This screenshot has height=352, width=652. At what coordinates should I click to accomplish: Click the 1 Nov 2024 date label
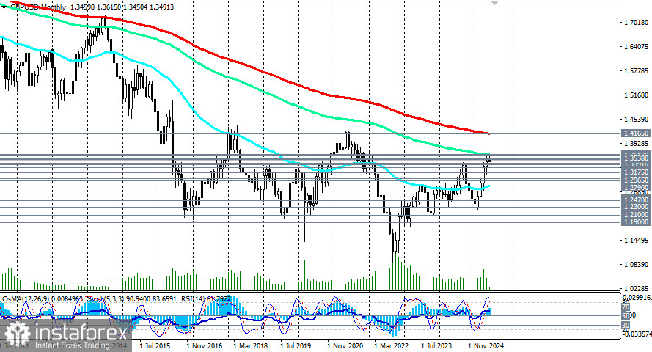pyautogui.click(x=486, y=345)
